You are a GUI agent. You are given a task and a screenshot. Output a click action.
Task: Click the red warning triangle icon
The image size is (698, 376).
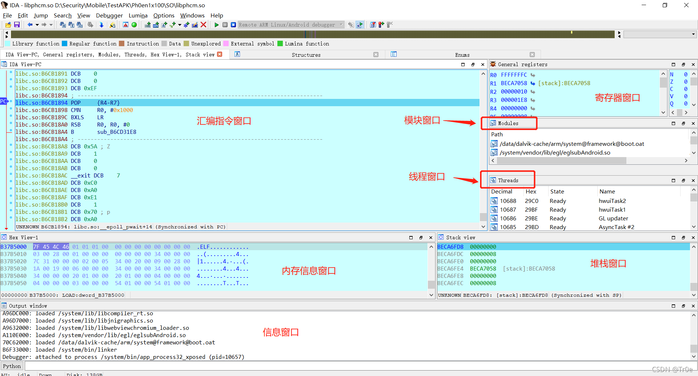[125, 25]
